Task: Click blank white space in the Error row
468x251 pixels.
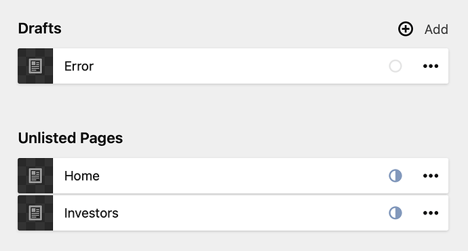Action: coord(239,66)
